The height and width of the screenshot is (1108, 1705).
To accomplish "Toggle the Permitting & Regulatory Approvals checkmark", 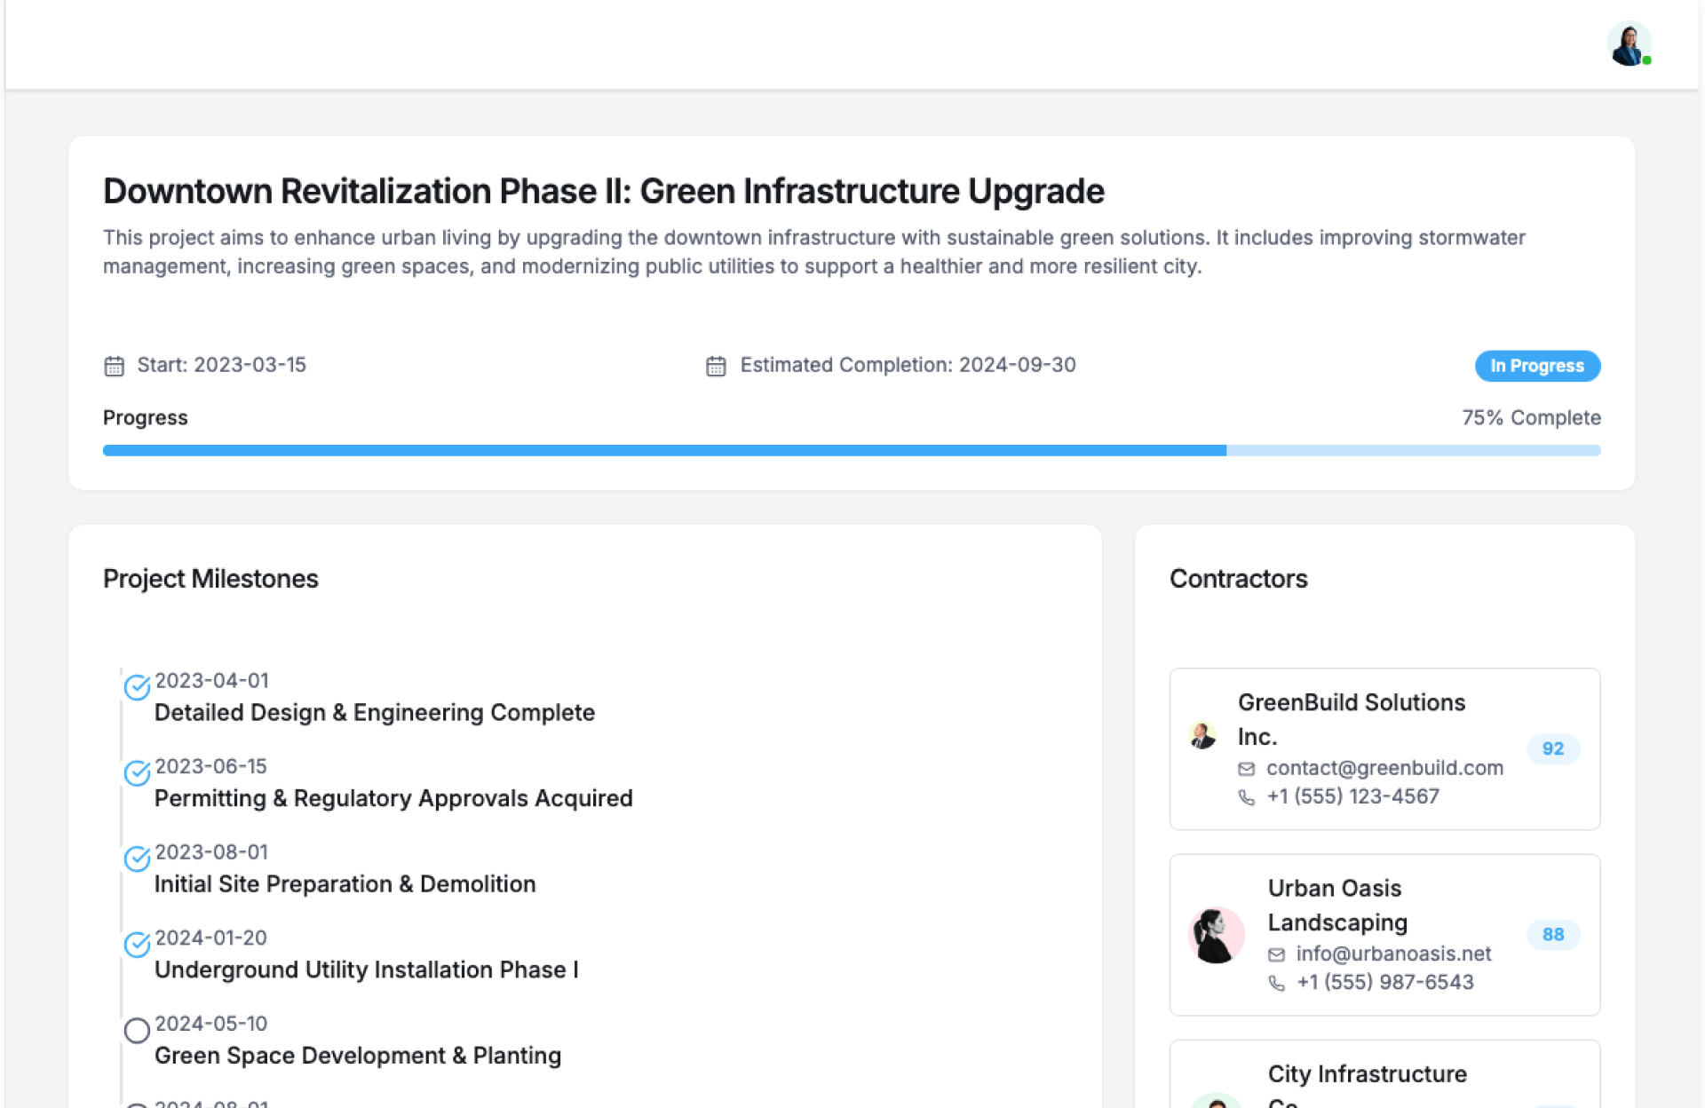I will click(137, 773).
